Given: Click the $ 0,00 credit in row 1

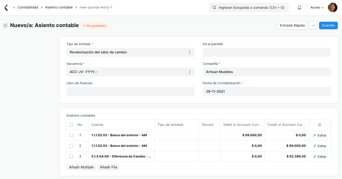Looking at the screenshot, I should (287, 135).
